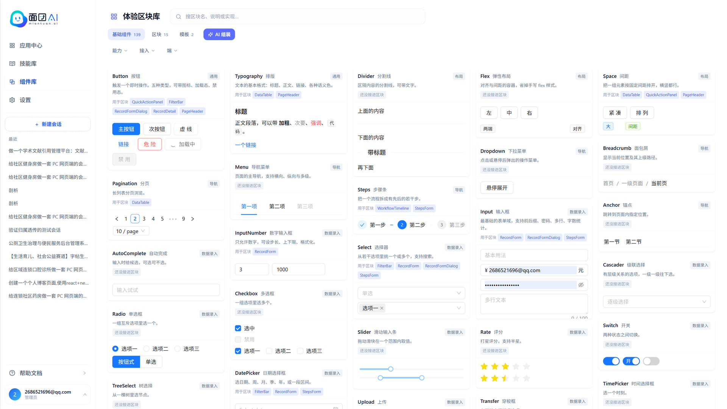Switch to the 基础组件 tab
727x409 pixels.
[x=126, y=34]
